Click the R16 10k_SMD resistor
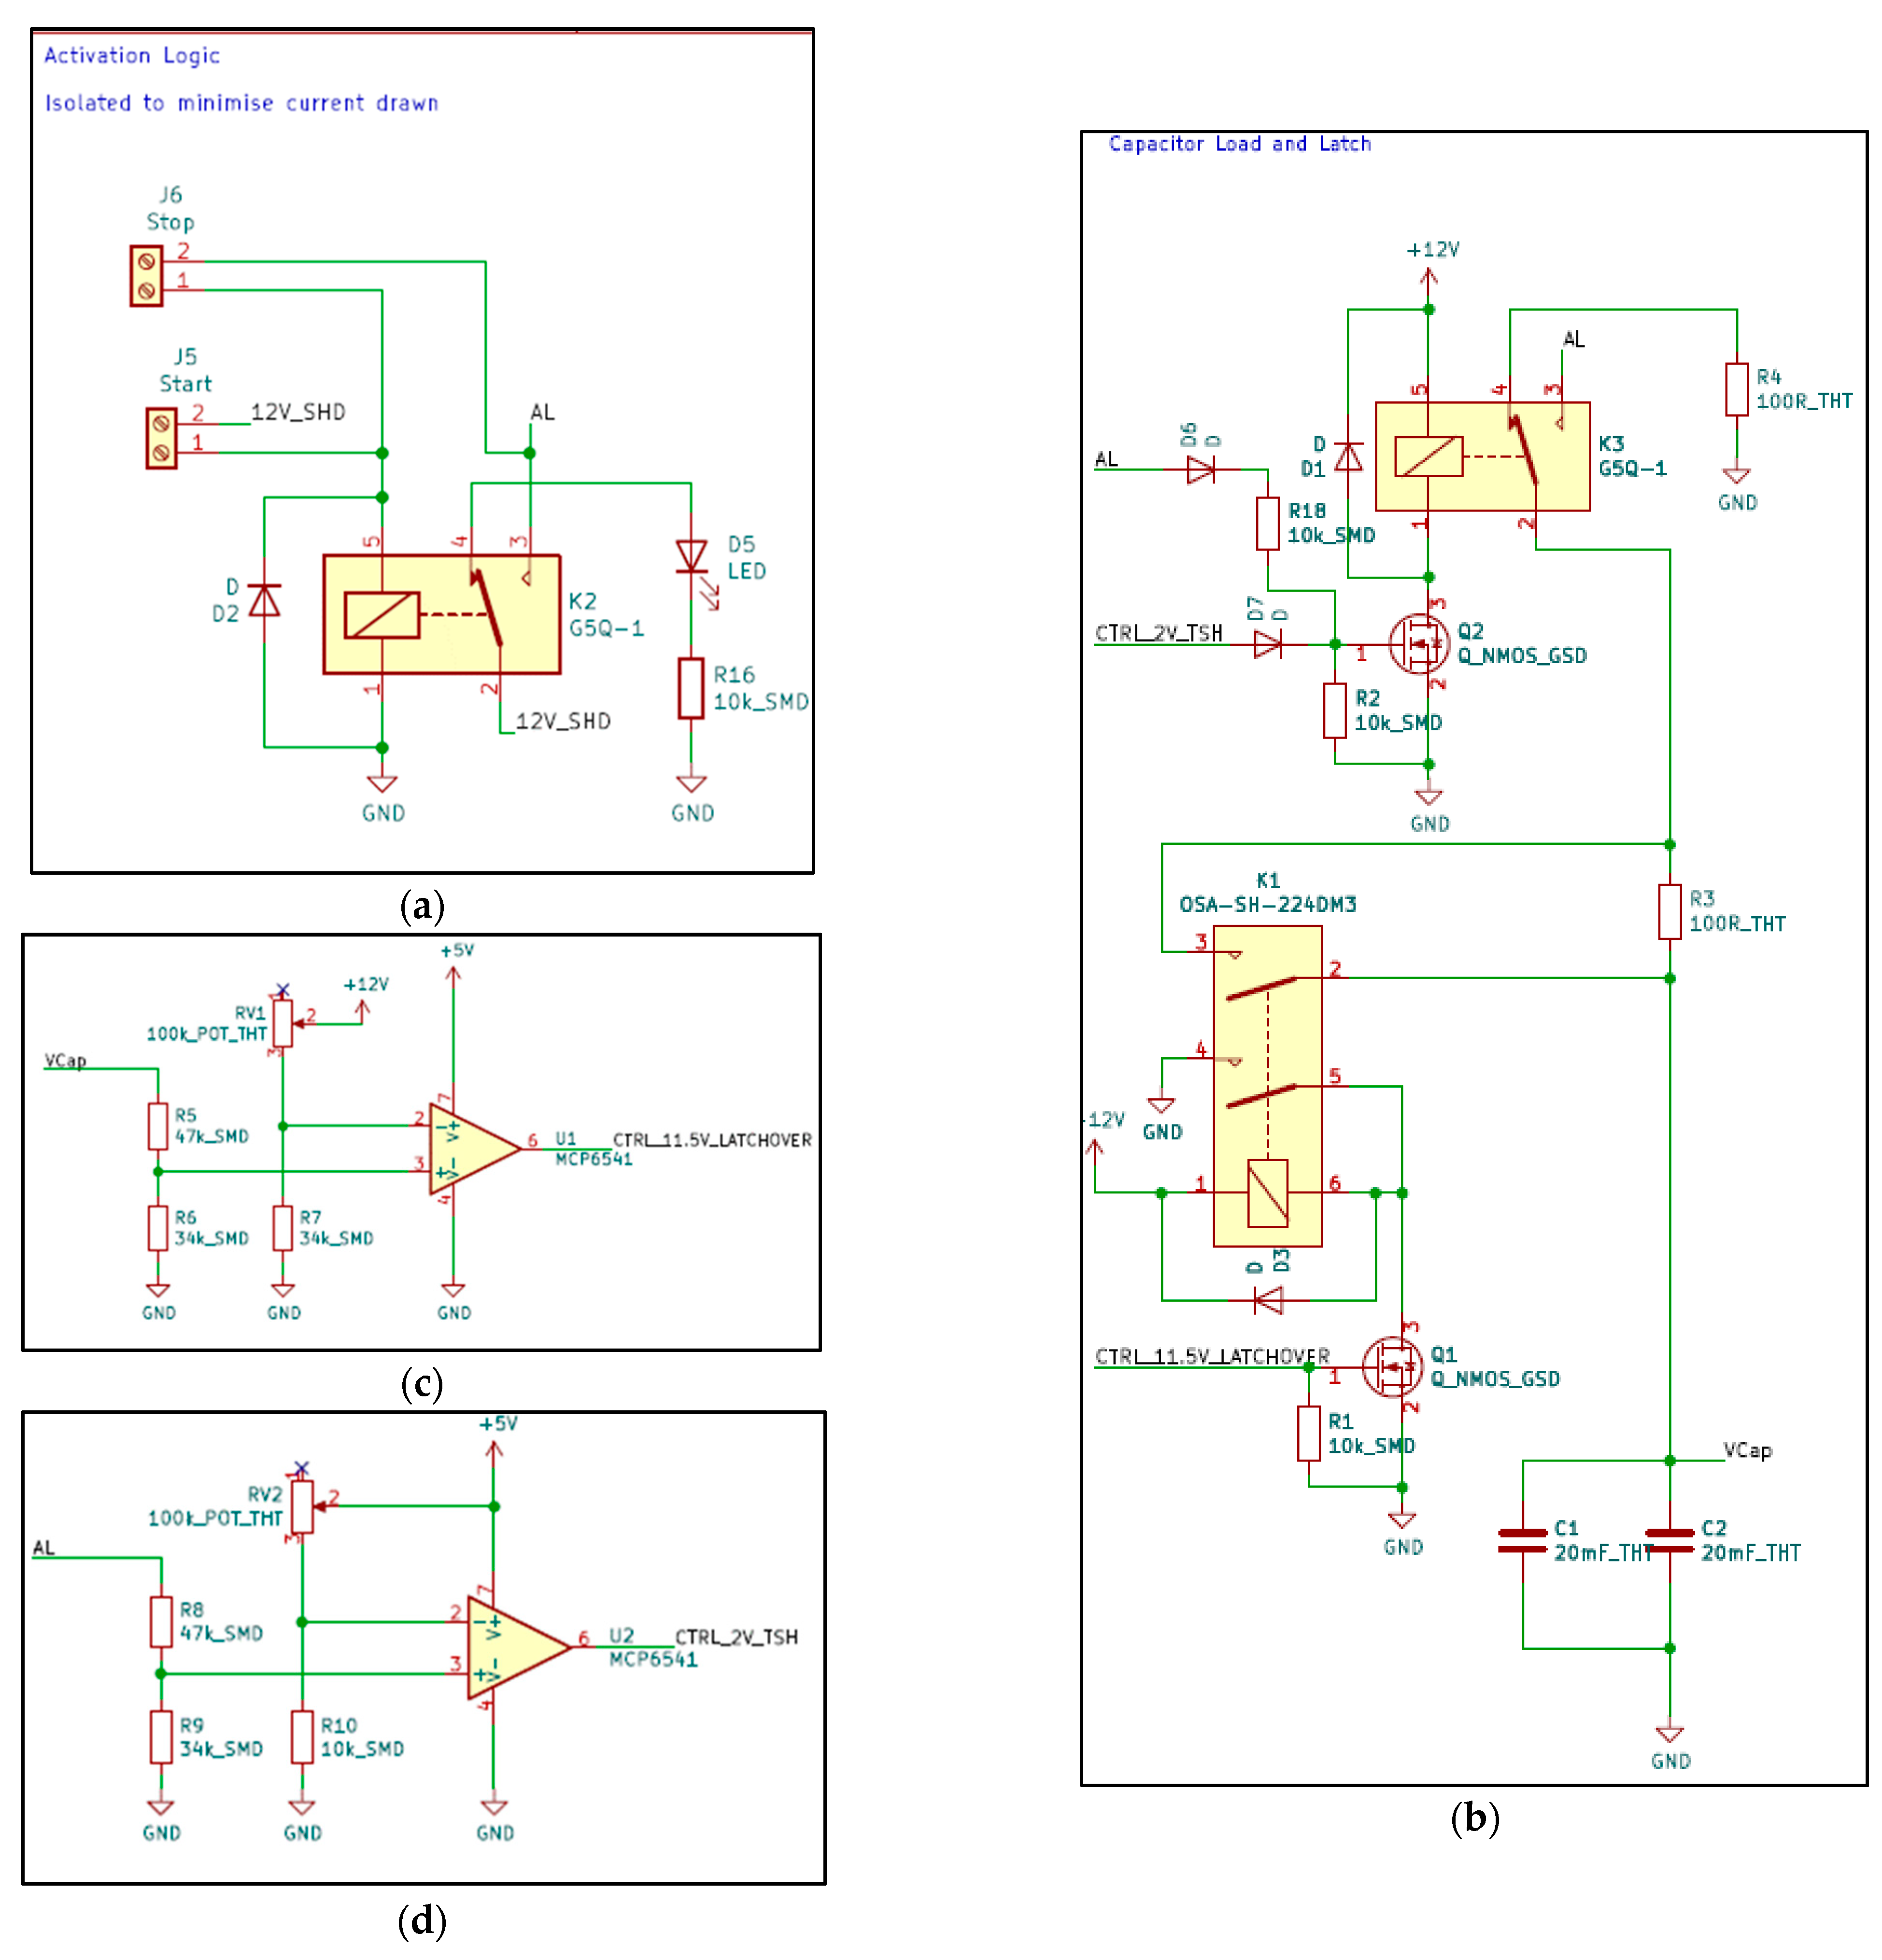 click(x=691, y=688)
